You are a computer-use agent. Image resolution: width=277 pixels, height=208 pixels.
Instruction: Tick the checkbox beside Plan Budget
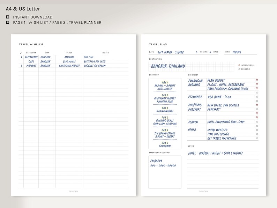coord(257,80)
